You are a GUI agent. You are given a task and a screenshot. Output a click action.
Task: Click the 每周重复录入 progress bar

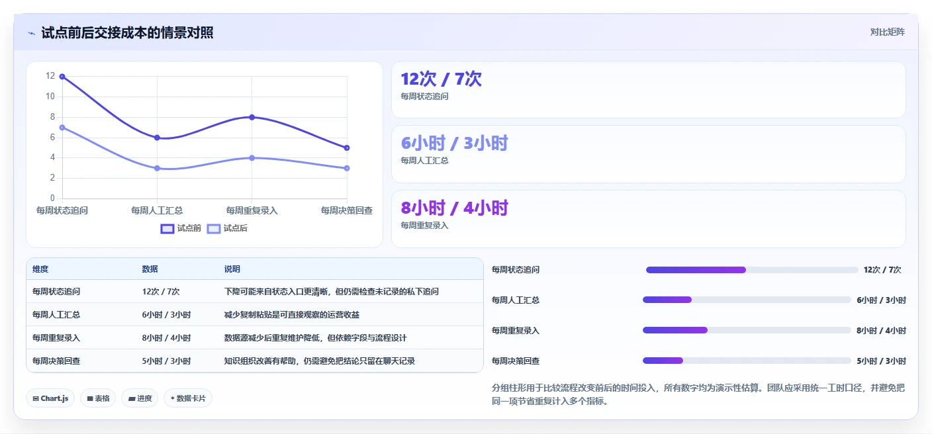coord(747,330)
